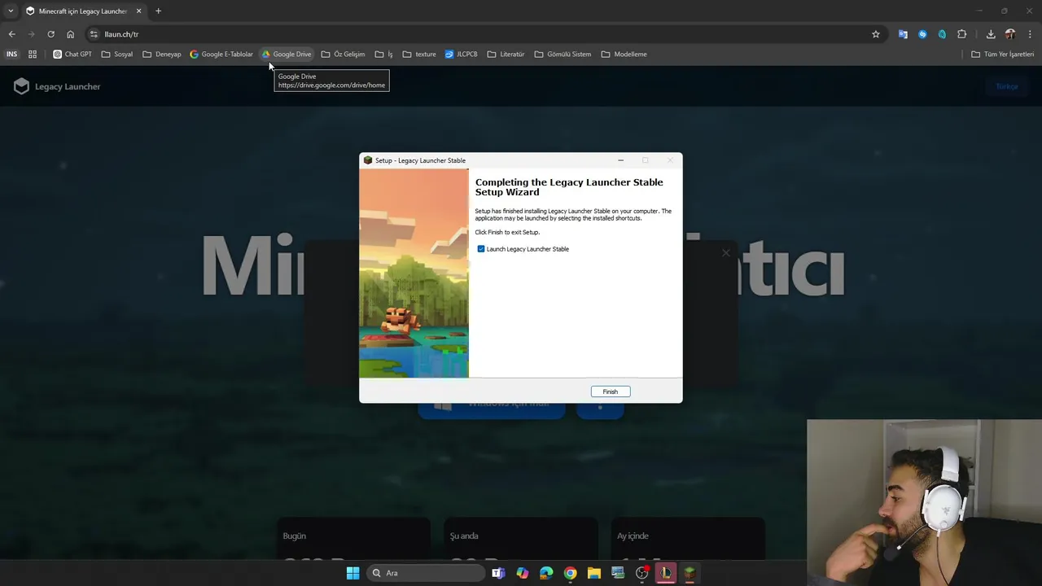Bookmark this page with star icon
This screenshot has height=586, width=1042.
pos(876,34)
